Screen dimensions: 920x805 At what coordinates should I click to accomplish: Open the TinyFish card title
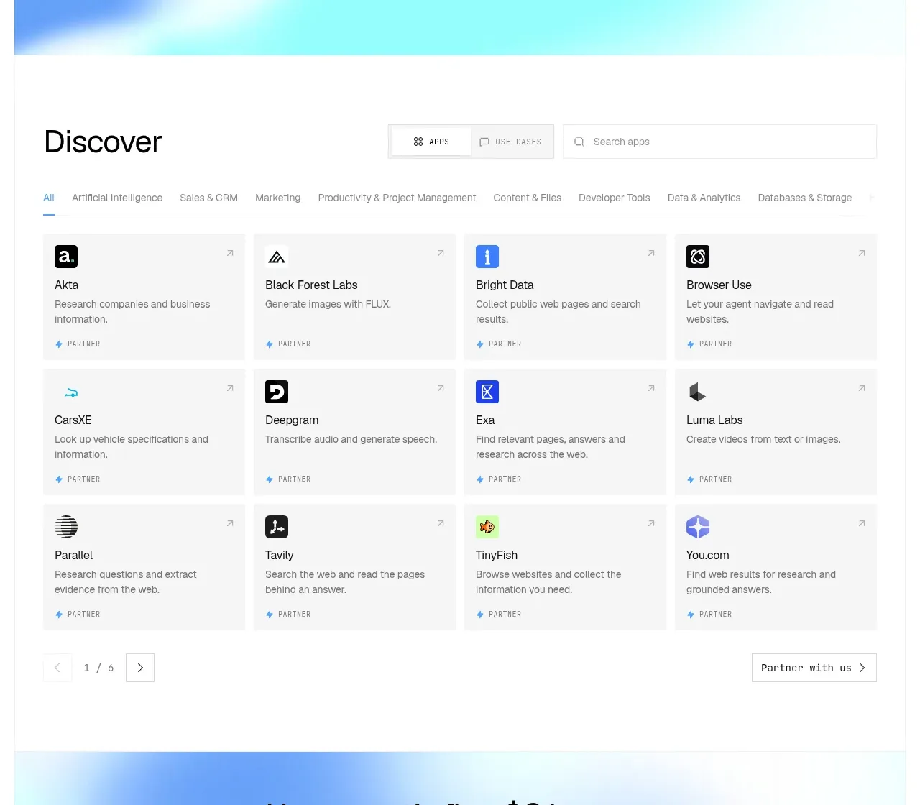497,555
